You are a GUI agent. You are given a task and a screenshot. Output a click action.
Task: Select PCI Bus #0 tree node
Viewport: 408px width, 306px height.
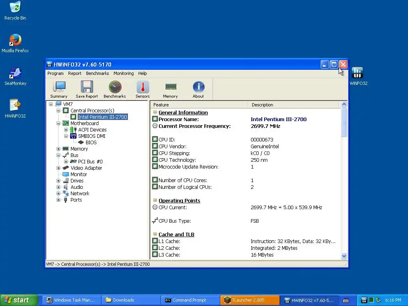click(x=90, y=162)
